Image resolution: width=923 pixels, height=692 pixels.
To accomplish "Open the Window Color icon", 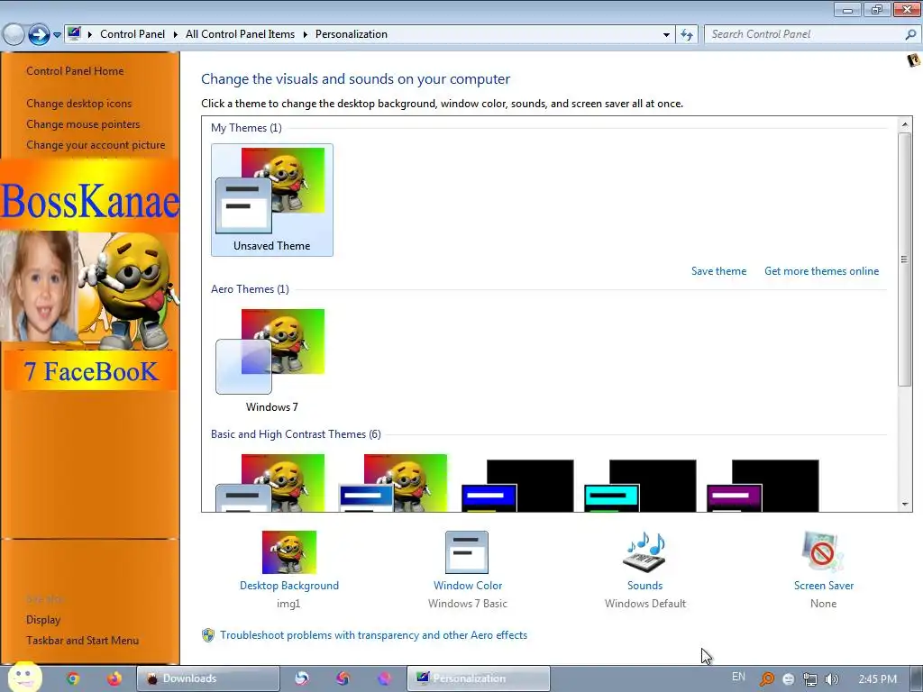I will tap(467, 552).
